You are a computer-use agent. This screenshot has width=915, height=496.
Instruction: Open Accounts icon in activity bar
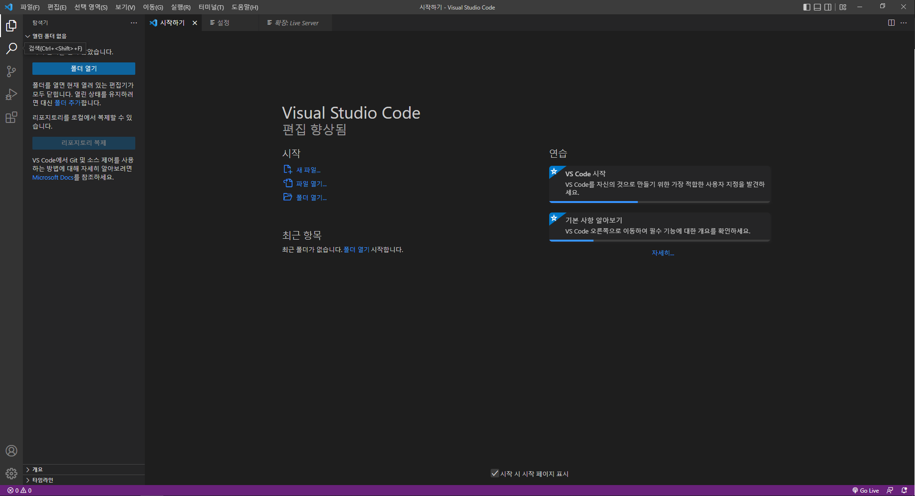click(11, 451)
